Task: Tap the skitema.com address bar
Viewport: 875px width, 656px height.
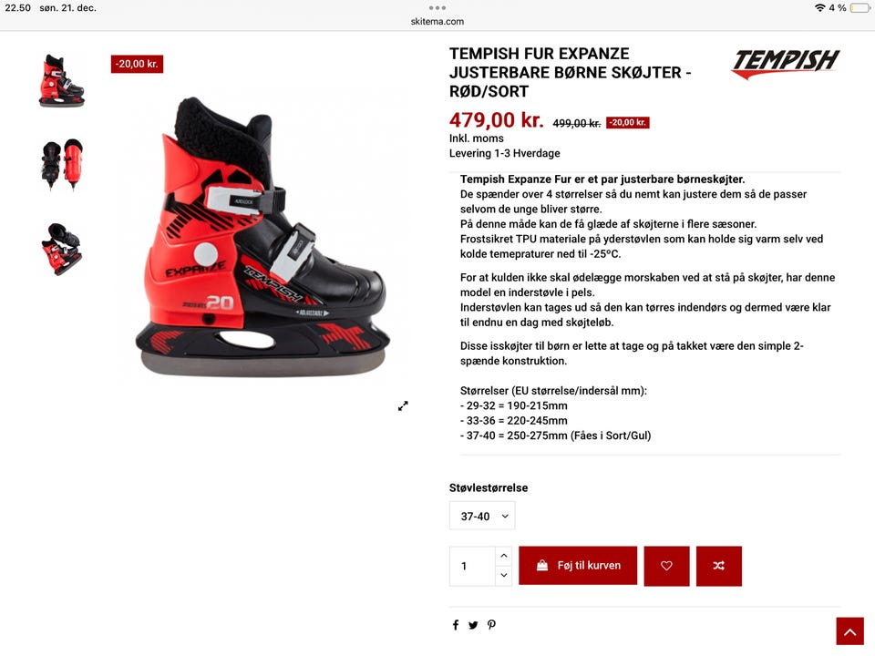Action: coord(437,21)
